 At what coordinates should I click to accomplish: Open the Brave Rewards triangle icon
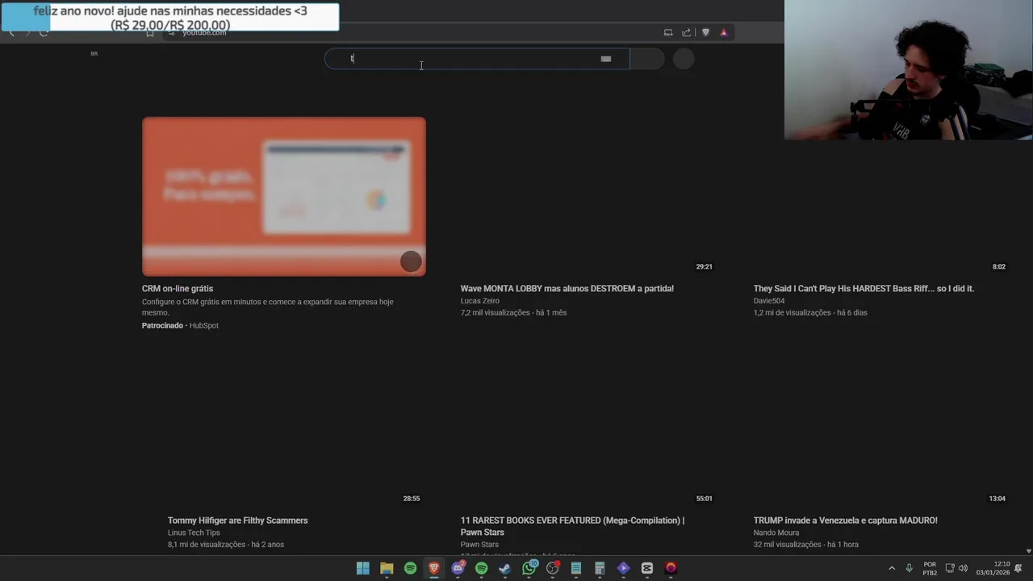coord(724,33)
